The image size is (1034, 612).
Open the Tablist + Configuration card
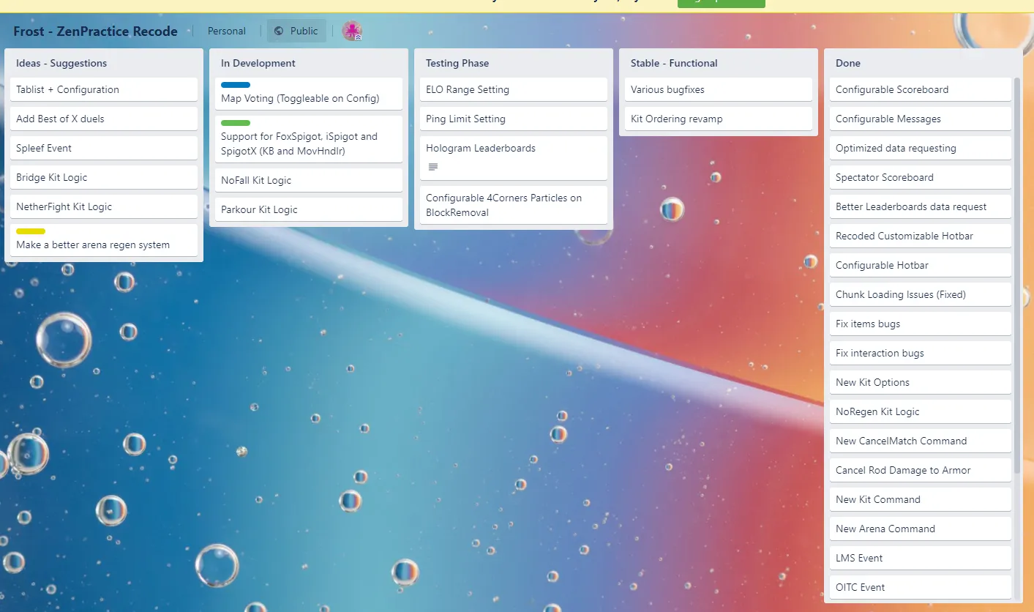click(x=103, y=89)
